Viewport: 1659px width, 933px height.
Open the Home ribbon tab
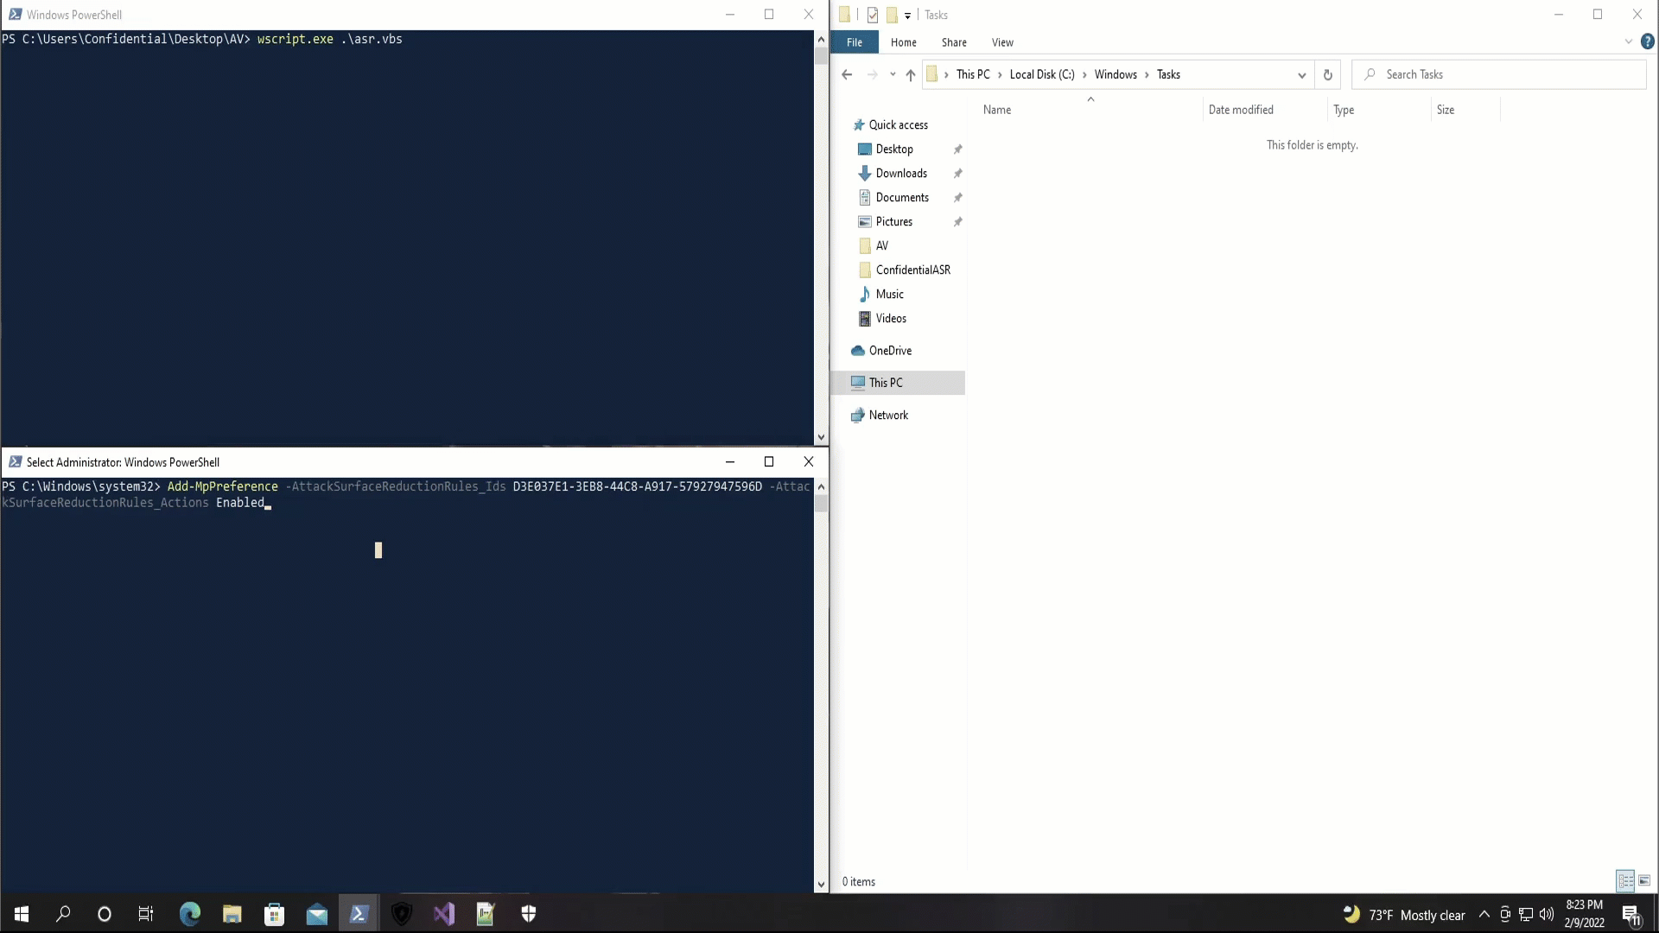click(904, 42)
